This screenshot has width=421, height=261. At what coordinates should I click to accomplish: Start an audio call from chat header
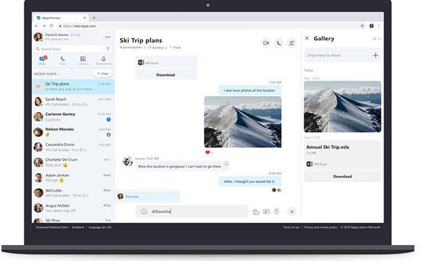click(x=279, y=43)
